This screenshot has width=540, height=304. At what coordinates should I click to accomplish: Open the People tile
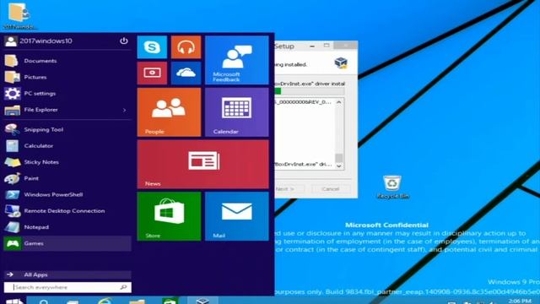169,112
